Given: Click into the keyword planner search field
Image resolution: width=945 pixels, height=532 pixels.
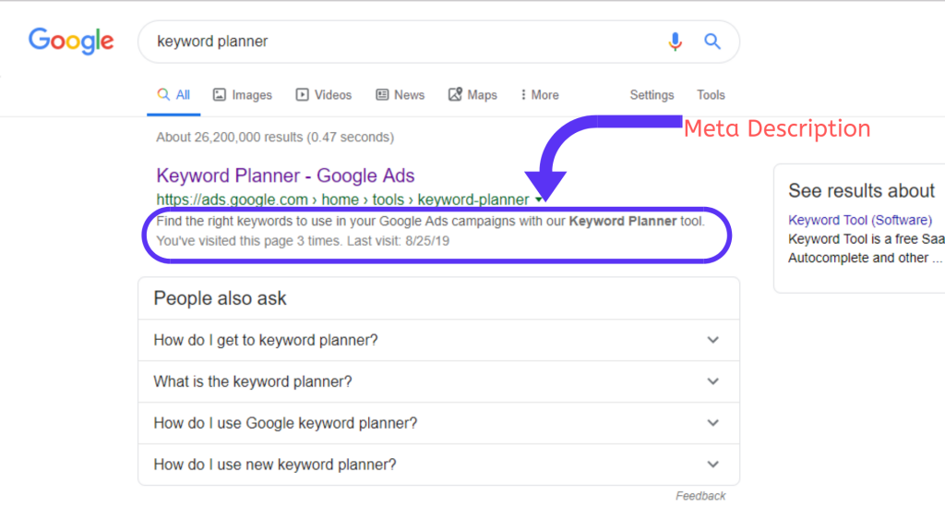Looking at the screenshot, I should [404, 42].
